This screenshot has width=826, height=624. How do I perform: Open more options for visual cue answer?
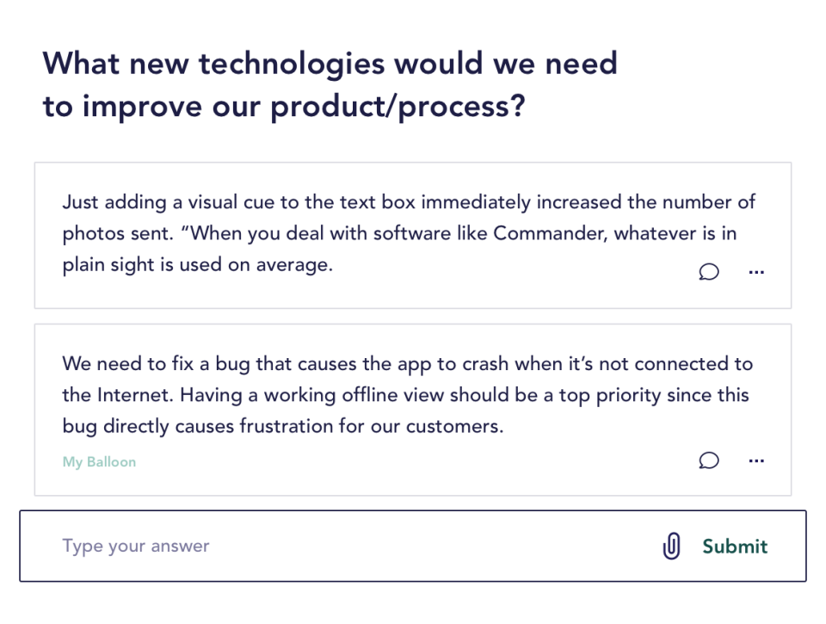click(756, 272)
